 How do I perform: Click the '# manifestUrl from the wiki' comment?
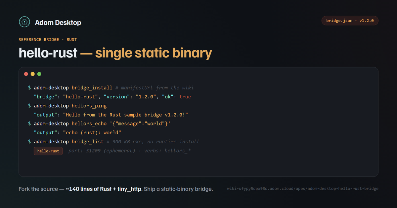click(154, 88)
